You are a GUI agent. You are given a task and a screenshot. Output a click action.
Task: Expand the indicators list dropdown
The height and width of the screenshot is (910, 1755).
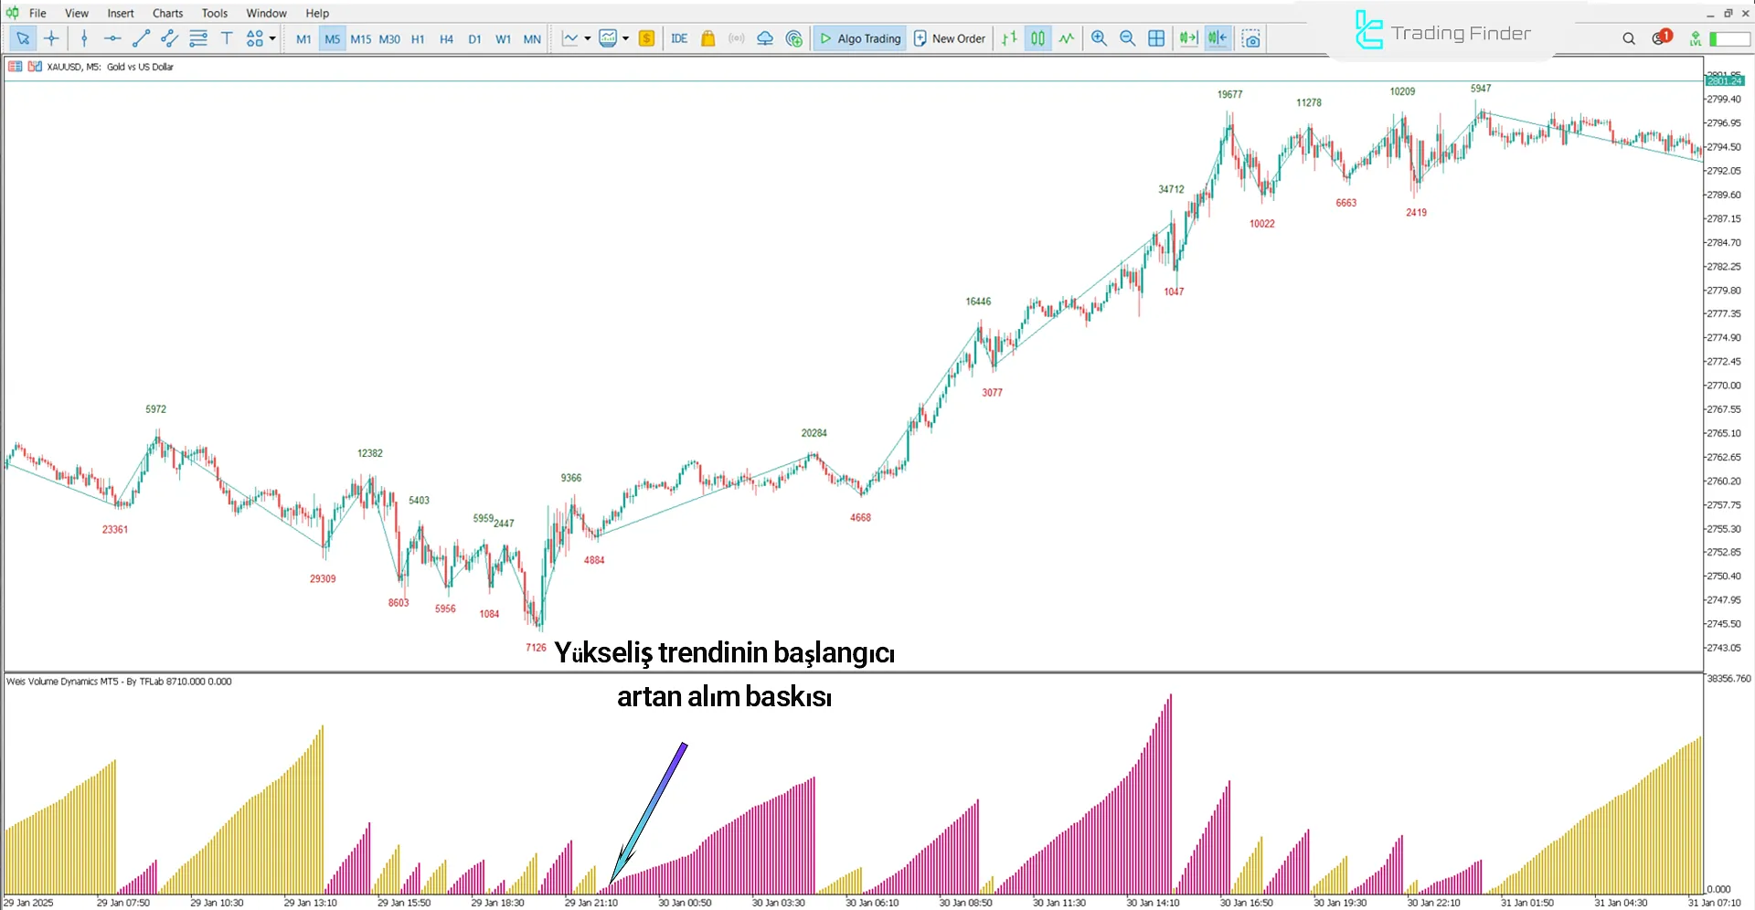tap(625, 38)
